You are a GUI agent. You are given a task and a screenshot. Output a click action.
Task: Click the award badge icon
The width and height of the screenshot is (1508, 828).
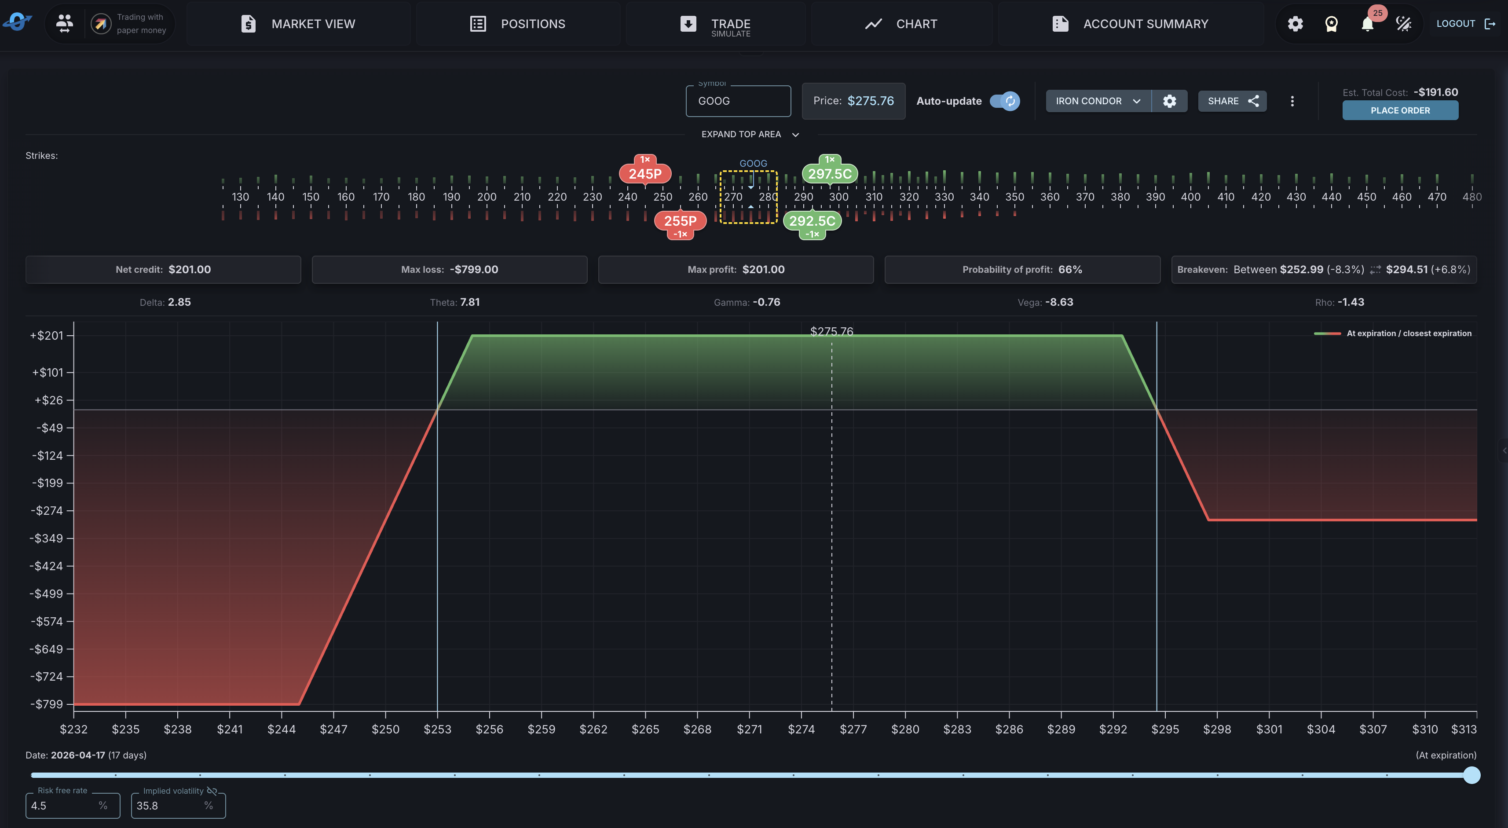tap(1331, 24)
